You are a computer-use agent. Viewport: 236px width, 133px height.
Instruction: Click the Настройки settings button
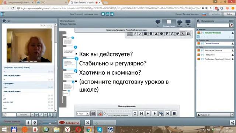pos(215,14)
